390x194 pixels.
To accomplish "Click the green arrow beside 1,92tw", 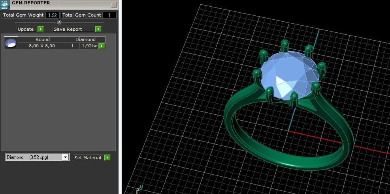I will coord(102,46).
